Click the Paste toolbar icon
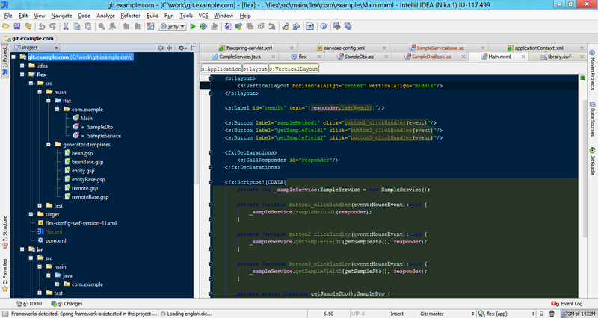 (x=87, y=26)
